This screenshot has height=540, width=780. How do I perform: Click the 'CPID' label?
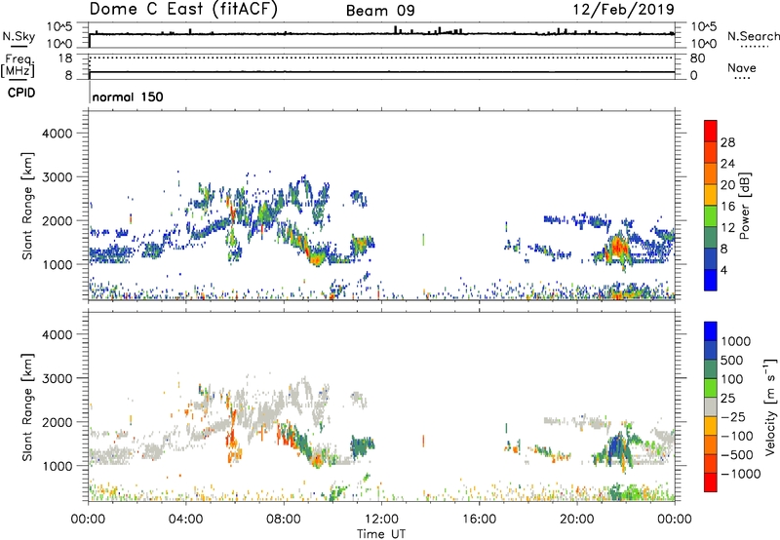point(21,93)
